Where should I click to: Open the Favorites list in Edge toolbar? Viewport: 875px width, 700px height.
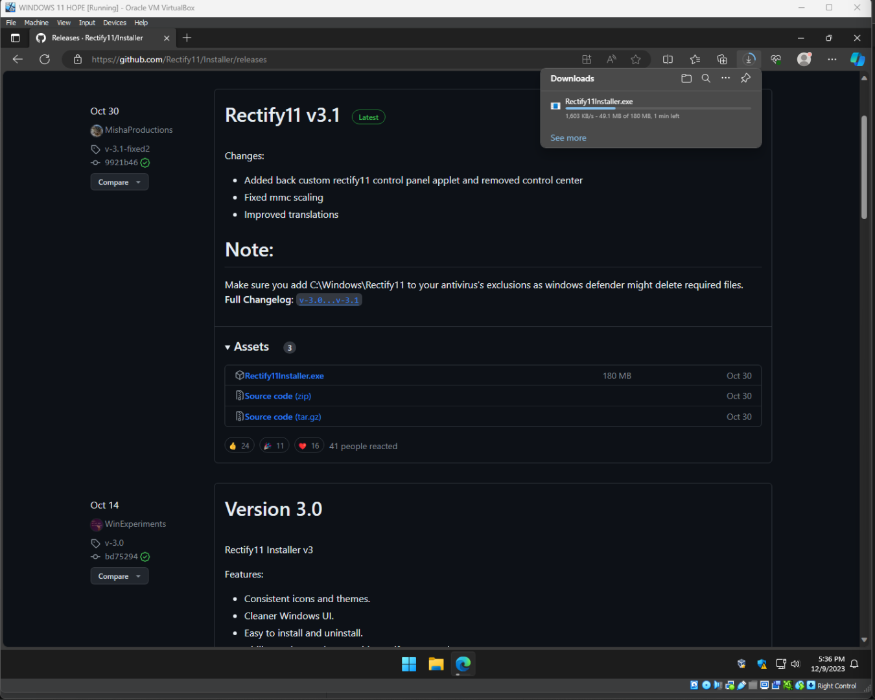pos(695,59)
